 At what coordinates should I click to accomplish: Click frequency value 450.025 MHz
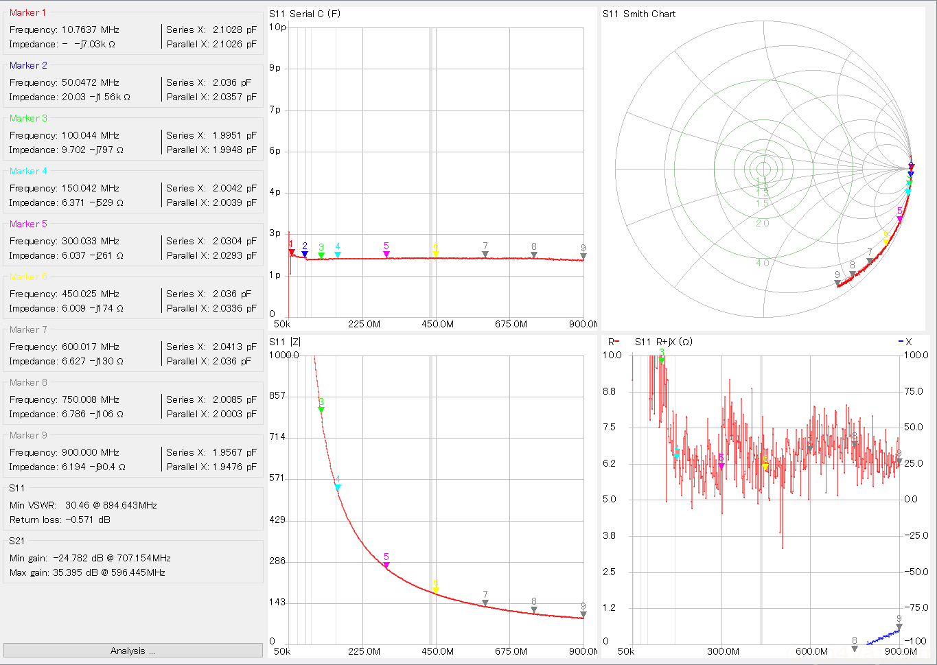[90, 294]
